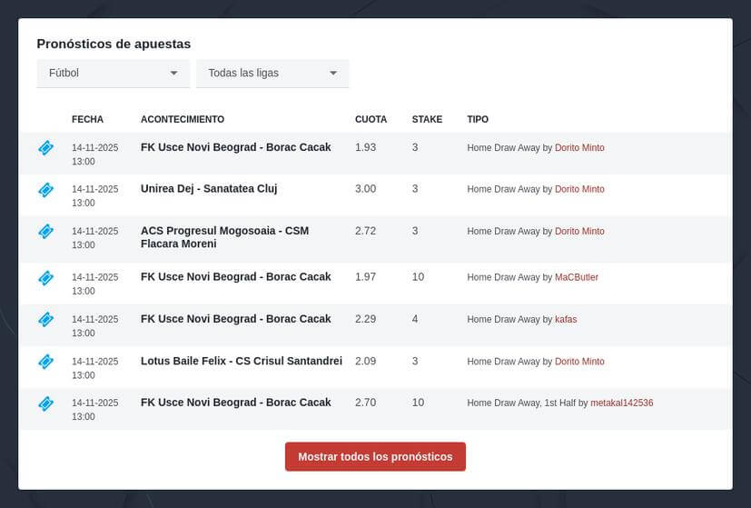Open metakal142536 tipster profile link
The width and height of the screenshot is (751, 508).
tap(621, 403)
